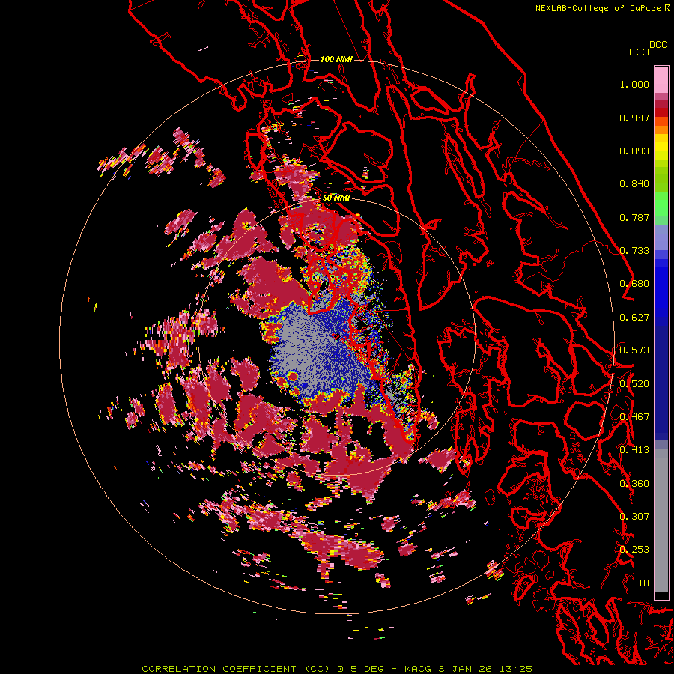Image resolution: width=674 pixels, height=674 pixels.
Task: Select the 0.893 scale value
Action: (634, 151)
